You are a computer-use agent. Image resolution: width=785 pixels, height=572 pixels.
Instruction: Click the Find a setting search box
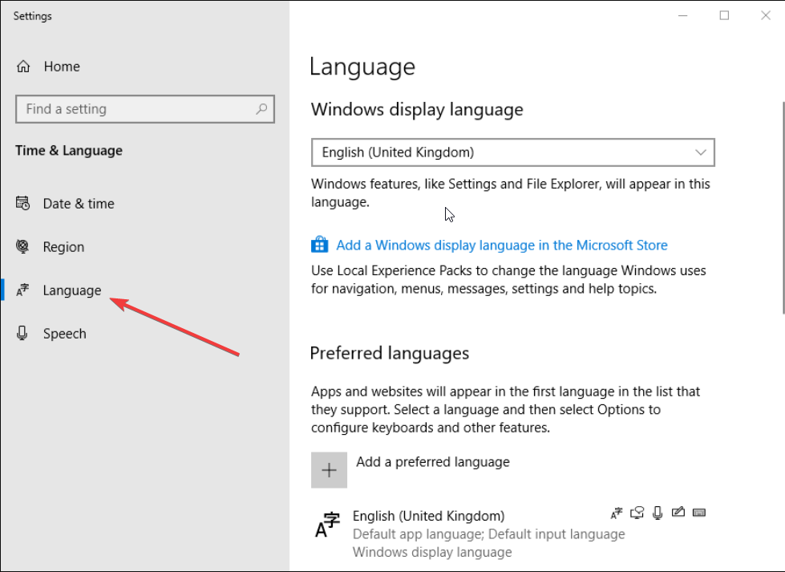[x=145, y=108]
